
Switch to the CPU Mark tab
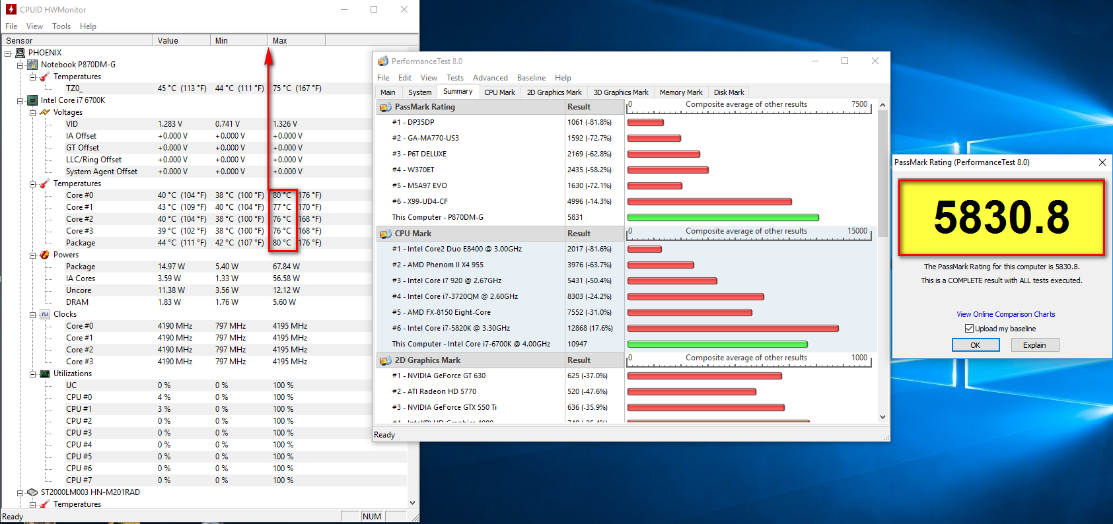[x=499, y=92]
